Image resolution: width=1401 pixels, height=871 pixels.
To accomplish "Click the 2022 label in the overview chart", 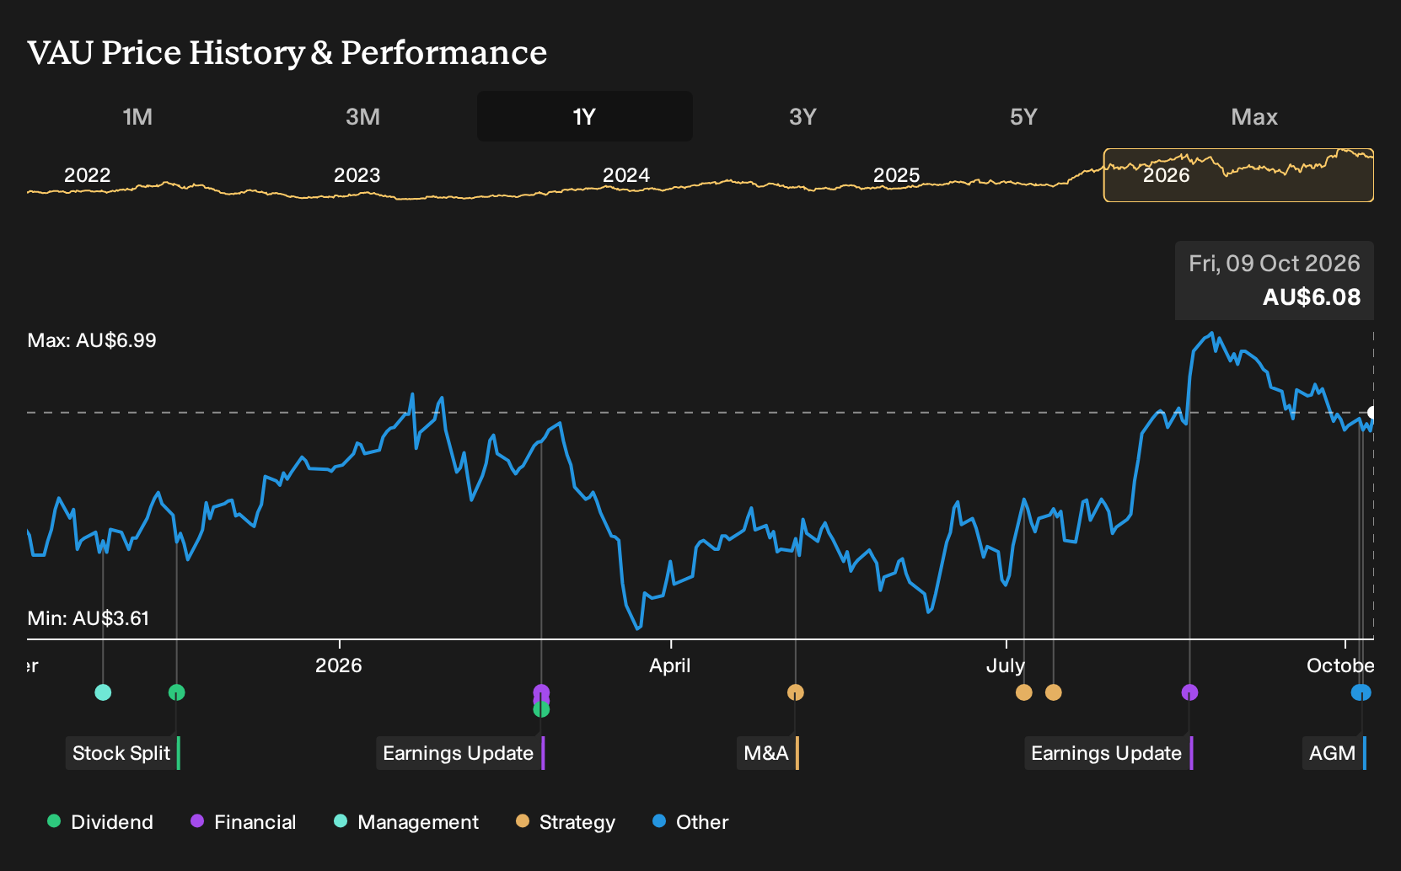I will pyautogui.click(x=88, y=175).
